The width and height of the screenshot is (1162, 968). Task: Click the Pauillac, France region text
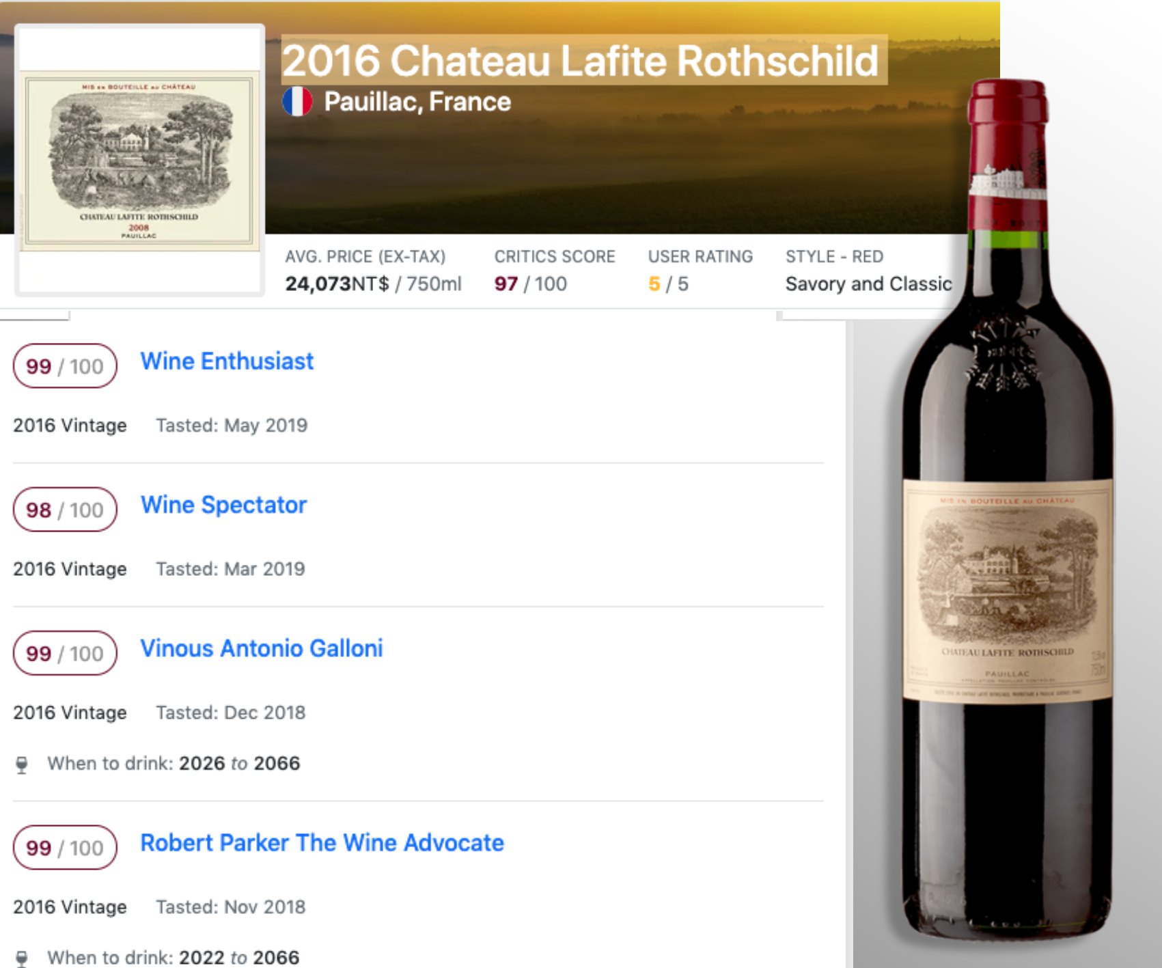pyautogui.click(x=417, y=102)
